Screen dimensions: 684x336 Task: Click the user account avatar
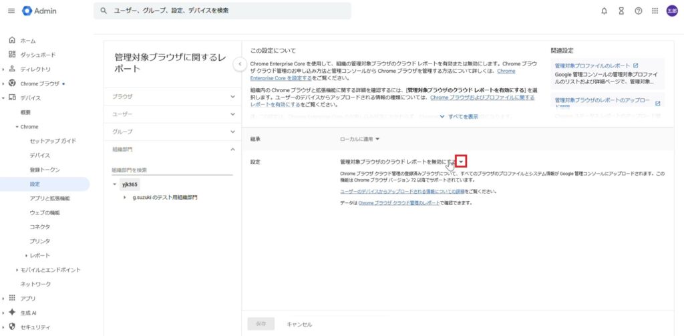(x=672, y=11)
